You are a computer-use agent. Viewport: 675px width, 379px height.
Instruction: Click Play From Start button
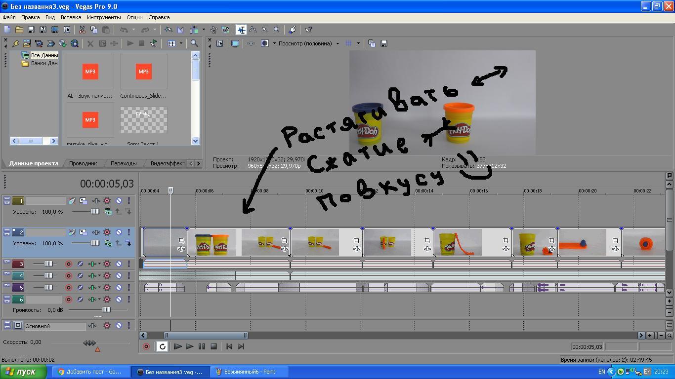[x=178, y=346]
